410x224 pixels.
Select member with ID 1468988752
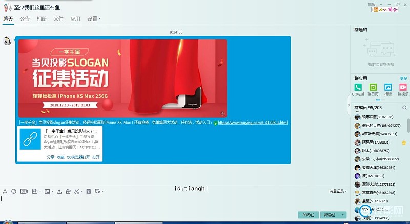377,151
